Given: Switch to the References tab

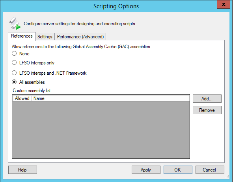Looking at the screenshot, I should click(22, 36).
